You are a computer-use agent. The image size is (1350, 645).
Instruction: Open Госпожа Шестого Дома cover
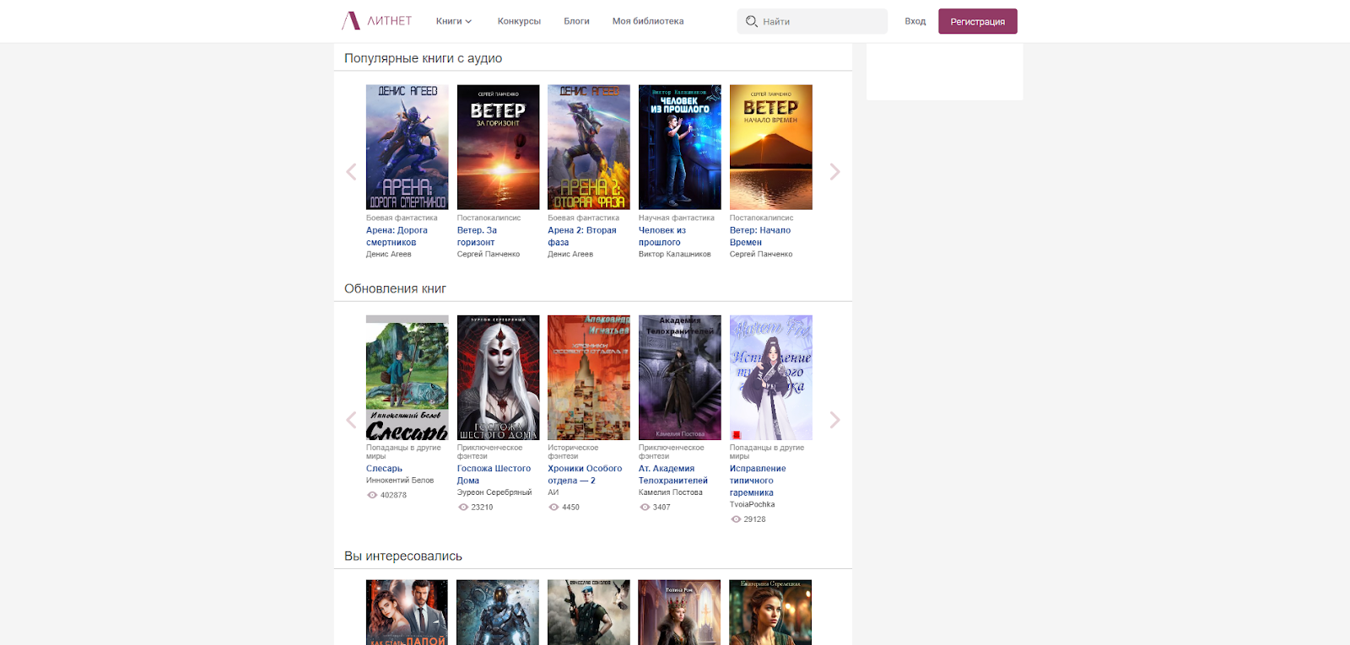(499, 378)
